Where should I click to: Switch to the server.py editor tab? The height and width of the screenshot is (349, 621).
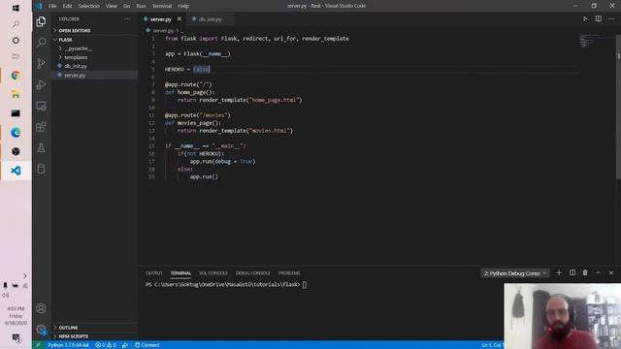coord(161,19)
